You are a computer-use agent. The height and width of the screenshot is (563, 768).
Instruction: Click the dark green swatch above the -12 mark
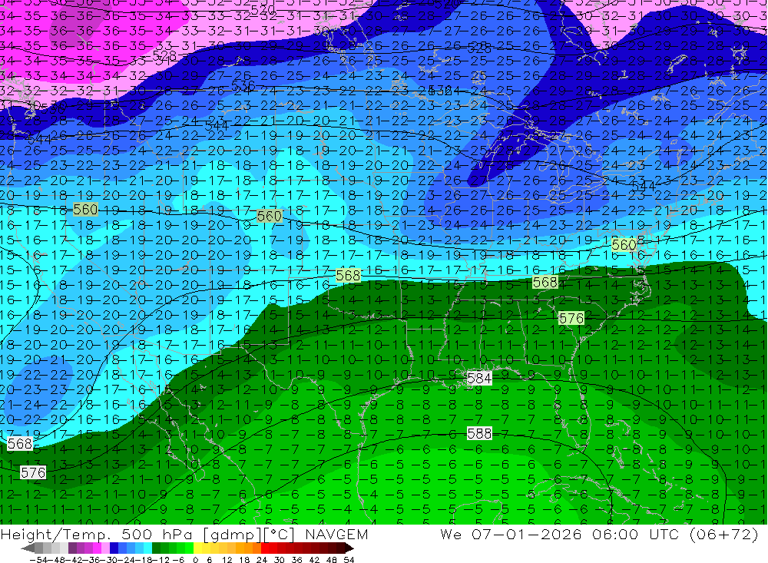(156, 548)
